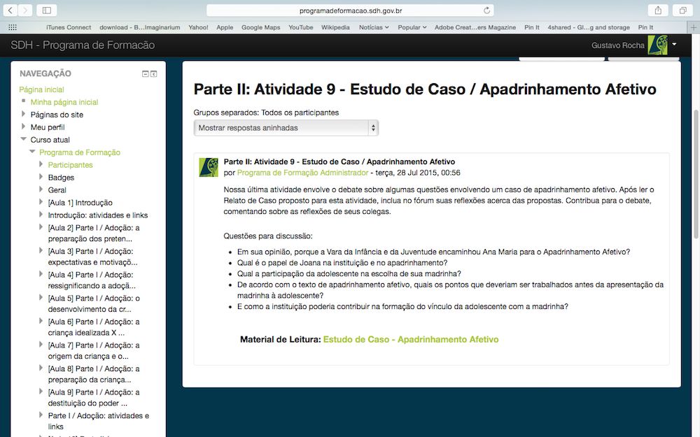This screenshot has width=700, height=437.
Task: Hide the Navegação block with the minus icon
Action: [x=146, y=74]
